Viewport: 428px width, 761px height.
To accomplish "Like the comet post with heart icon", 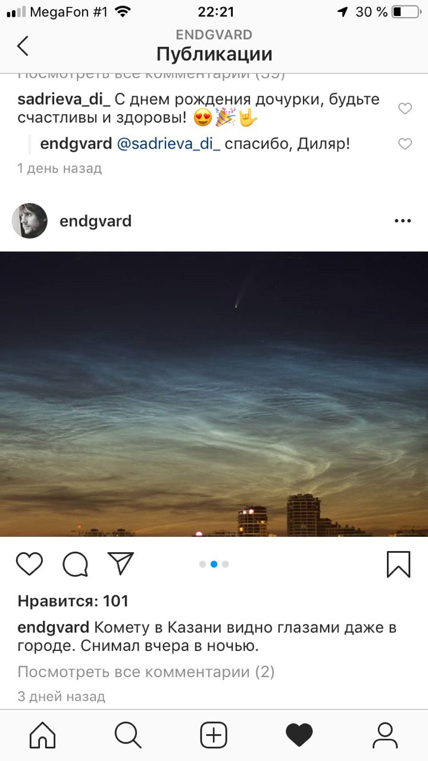I will [x=29, y=564].
